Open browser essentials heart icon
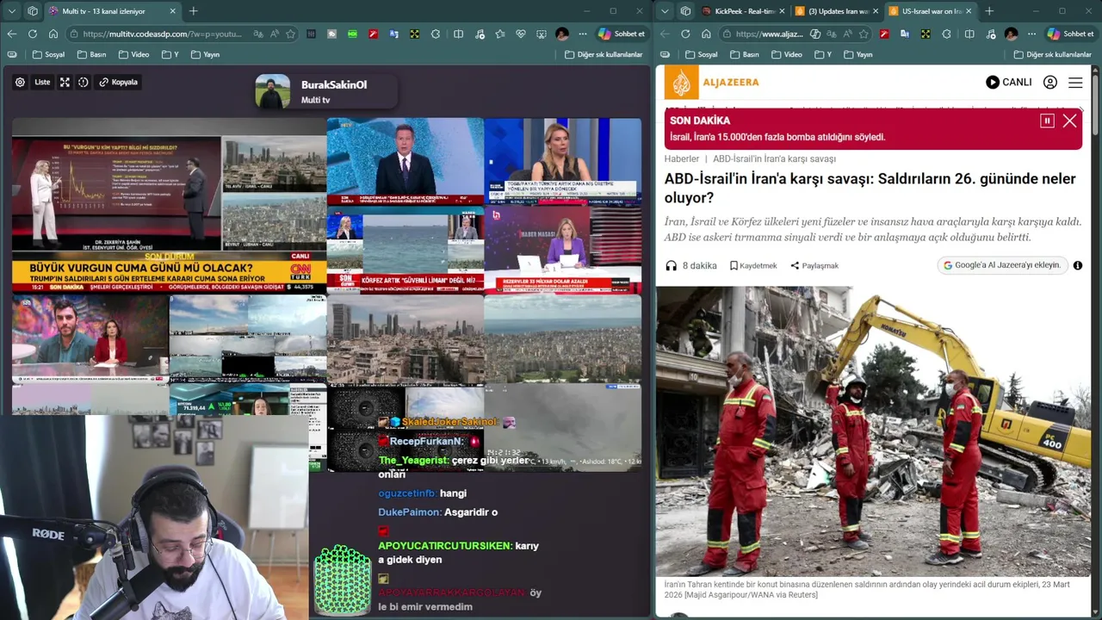Viewport: 1102px width, 620px height. click(x=521, y=34)
